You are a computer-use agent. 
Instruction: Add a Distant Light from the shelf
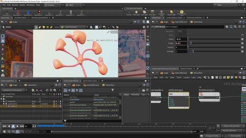(x=171, y=13)
